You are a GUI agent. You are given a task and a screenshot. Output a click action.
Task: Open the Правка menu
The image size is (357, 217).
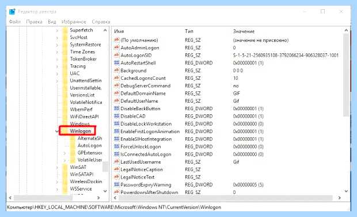tap(34, 22)
